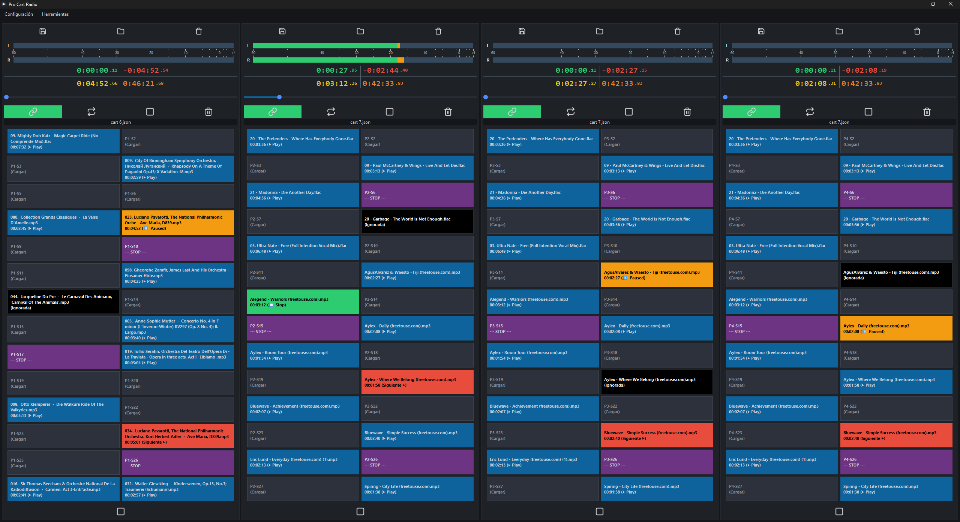Click the red Aylex - Where We Belong Siguiente cart

point(417,382)
